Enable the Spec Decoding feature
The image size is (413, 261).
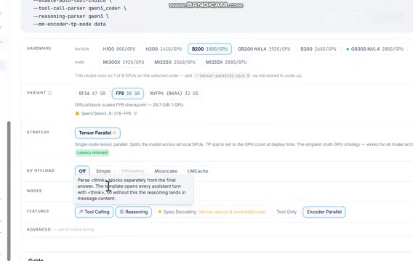pos(212,212)
